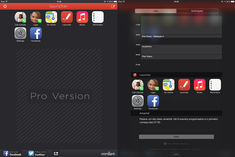Collapse Notification Center using bottom grabber
Screen dimensions: 235x157
click(x=176, y=154)
